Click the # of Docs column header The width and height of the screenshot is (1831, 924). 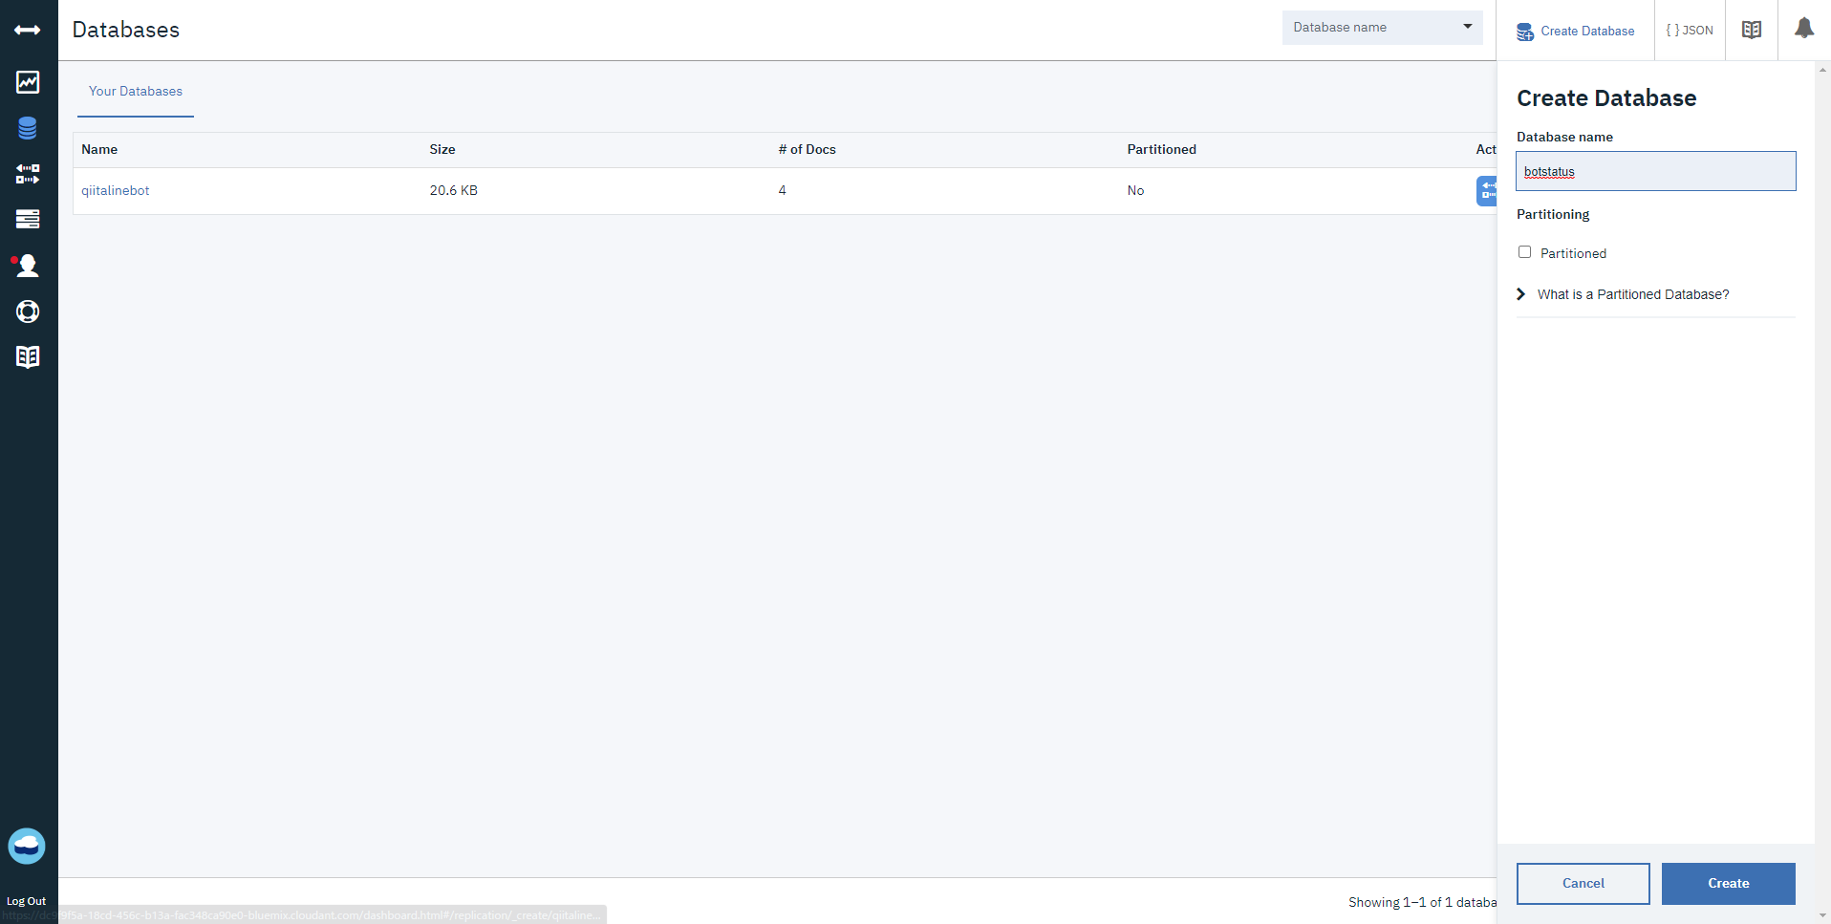click(x=807, y=149)
